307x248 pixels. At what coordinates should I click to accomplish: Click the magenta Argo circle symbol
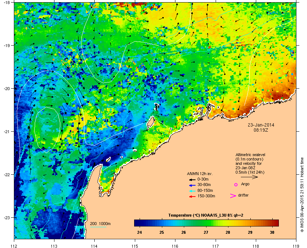[236, 185]
